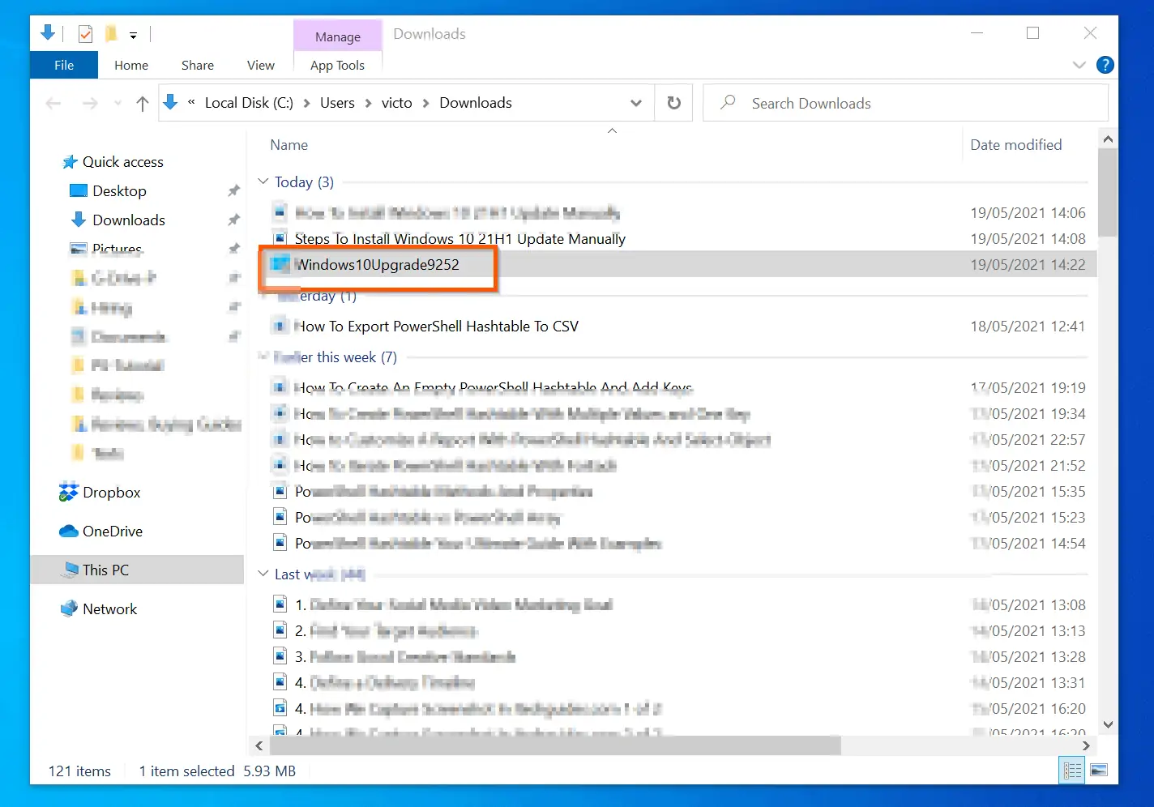Click the vertical scrollbar down arrow
Viewport: 1154px width, 807px height.
1108,724
